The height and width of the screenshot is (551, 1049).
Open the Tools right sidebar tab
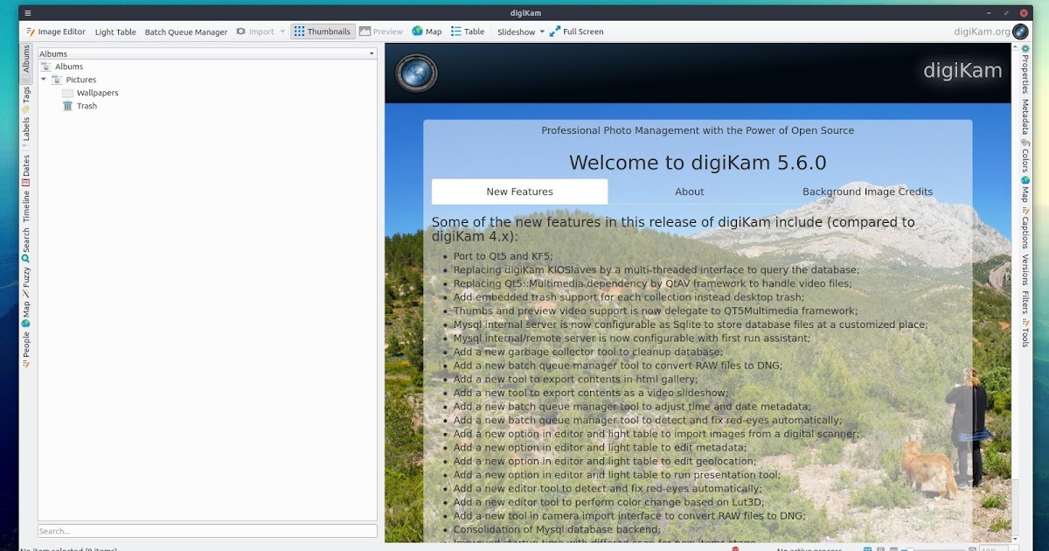tap(1025, 332)
